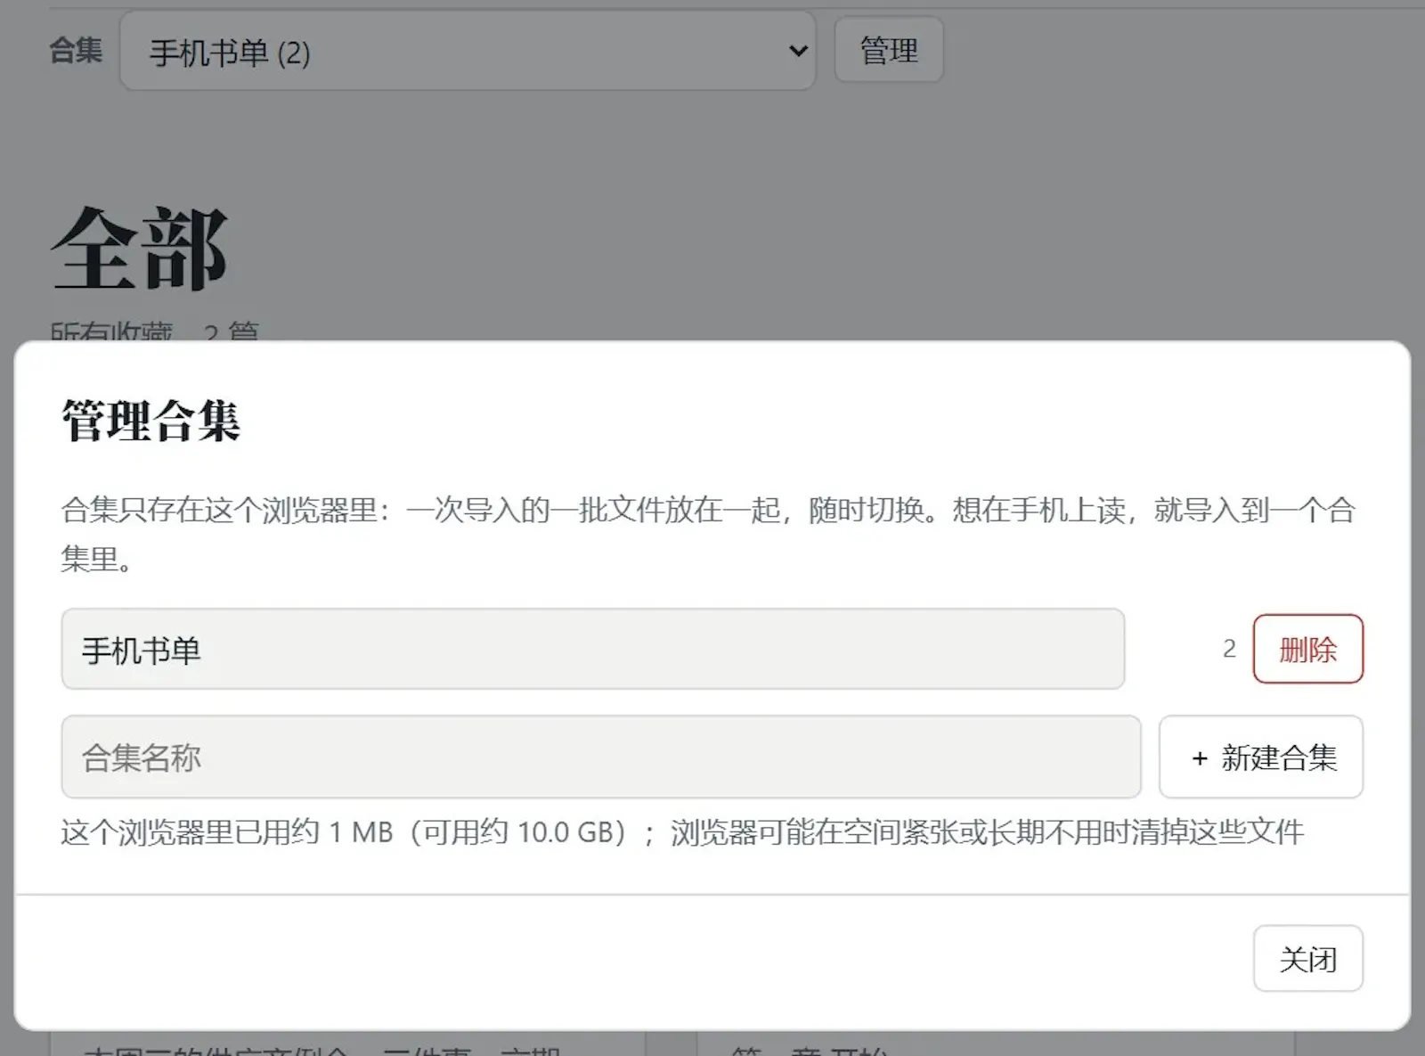This screenshot has height=1056, width=1425.
Task: Focus the 合集名称 input field
Action: (601, 757)
